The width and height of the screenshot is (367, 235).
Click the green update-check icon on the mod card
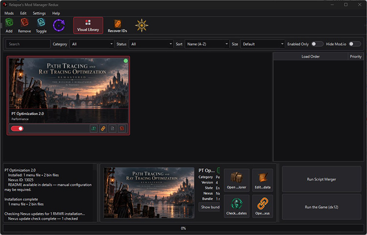[93, 128]
